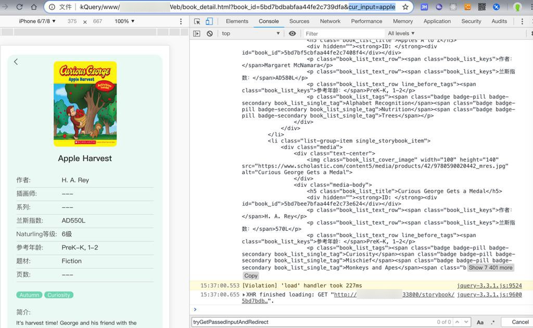
Task: Click the console Filter input field
Action: (344, 33)
